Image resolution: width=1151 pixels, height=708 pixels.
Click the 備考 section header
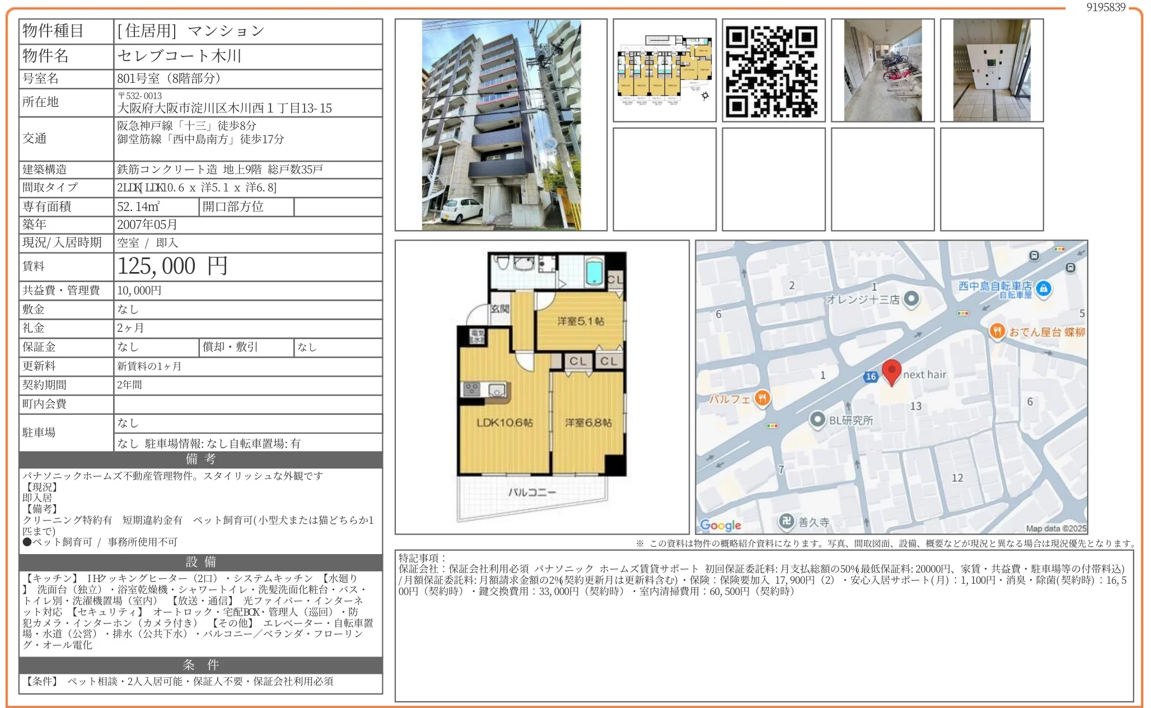pos(200,460)
